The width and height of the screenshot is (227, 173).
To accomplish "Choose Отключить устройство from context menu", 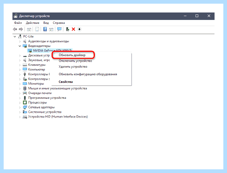I will pos(75,61).
